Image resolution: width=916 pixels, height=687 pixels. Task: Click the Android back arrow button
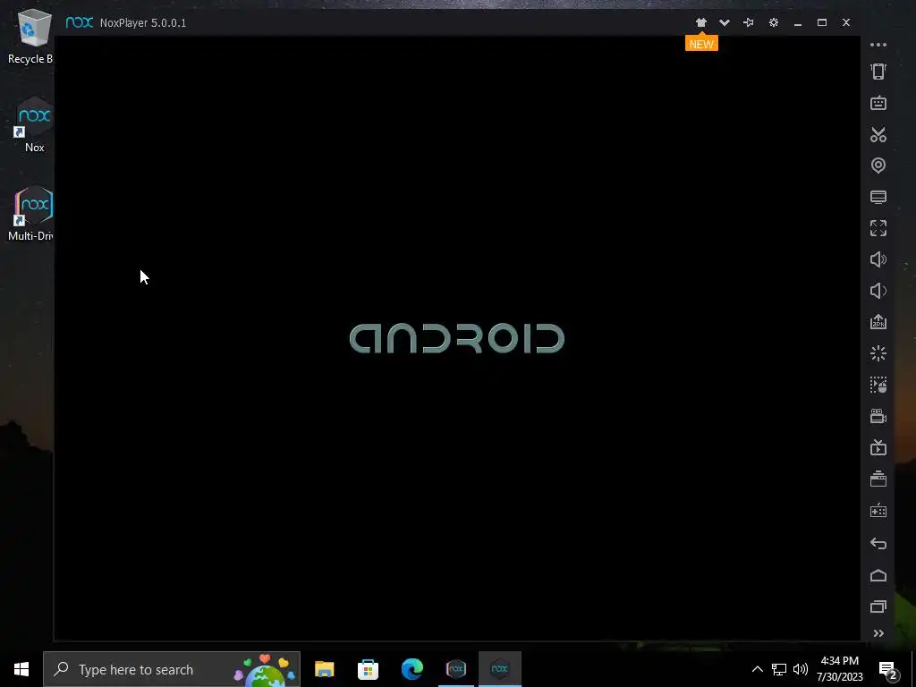(878, 543)
